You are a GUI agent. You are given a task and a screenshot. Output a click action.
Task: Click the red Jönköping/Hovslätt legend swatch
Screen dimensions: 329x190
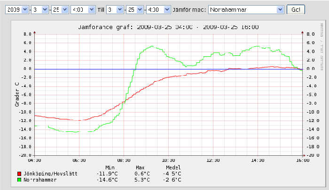pyautogui.click(x=19, y=174)
